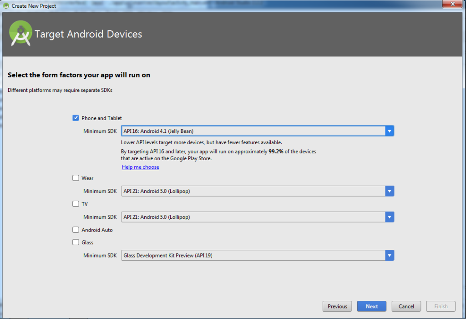Open the Glass Minimum SDK dropdown arrow

390,255
